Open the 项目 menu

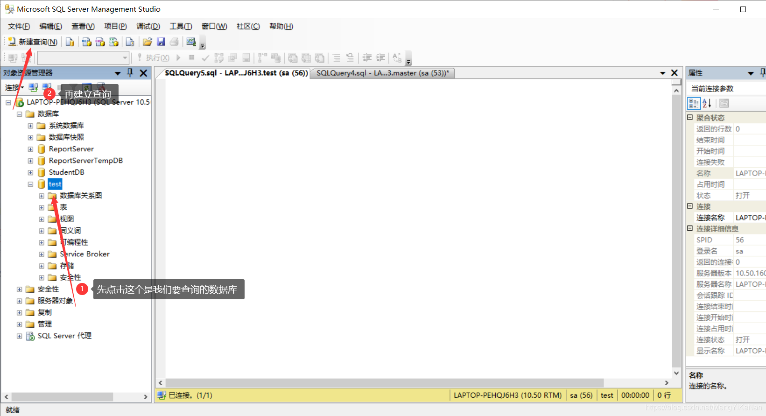[x=115, y=26]
